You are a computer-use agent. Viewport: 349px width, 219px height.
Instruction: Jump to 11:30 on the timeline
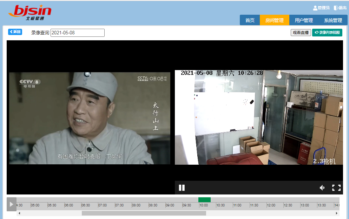(254, 205)
